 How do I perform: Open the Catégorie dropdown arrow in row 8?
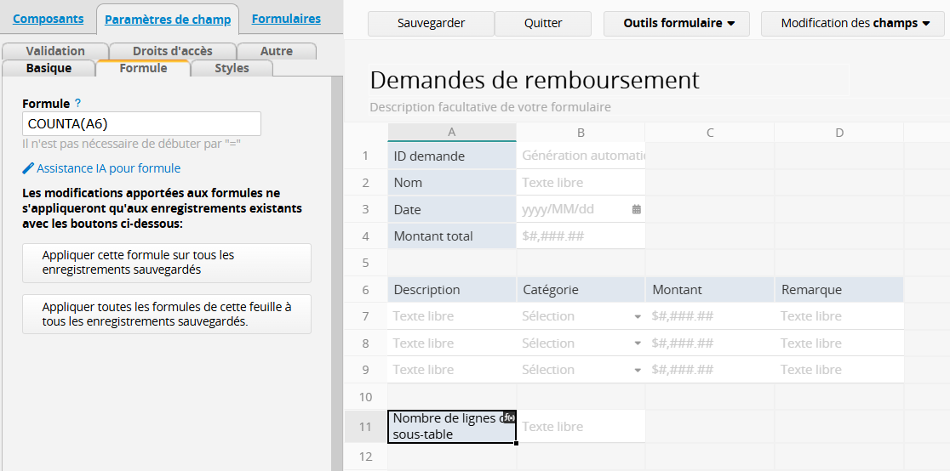pyautogui.click(x=638, y=343)
